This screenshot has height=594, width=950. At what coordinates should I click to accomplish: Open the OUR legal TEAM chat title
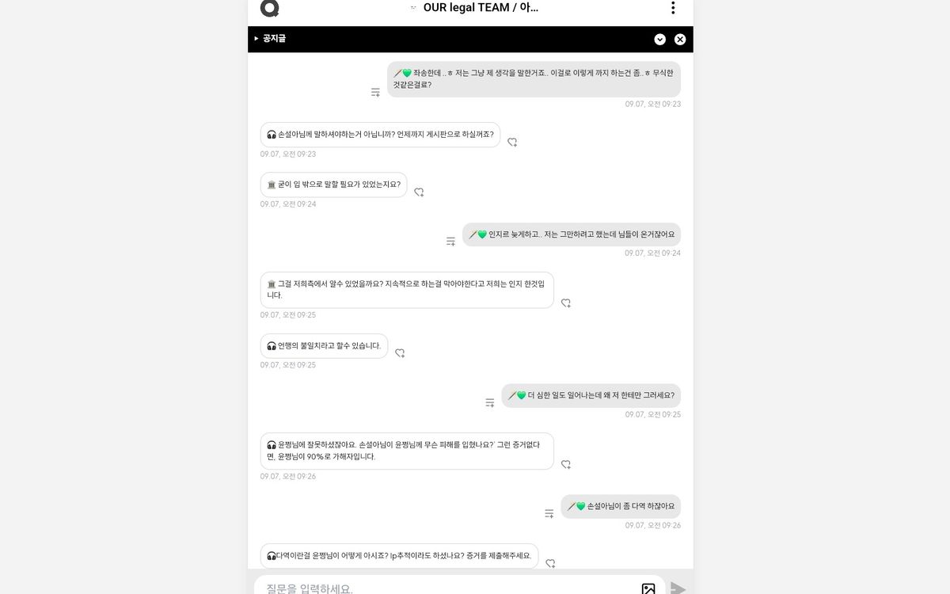[x=481, y=8]
